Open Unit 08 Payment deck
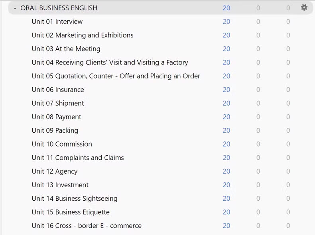Image resolution: width=315 pixels, height=235 pixels. pyautogui.click(x=56, y=117)
